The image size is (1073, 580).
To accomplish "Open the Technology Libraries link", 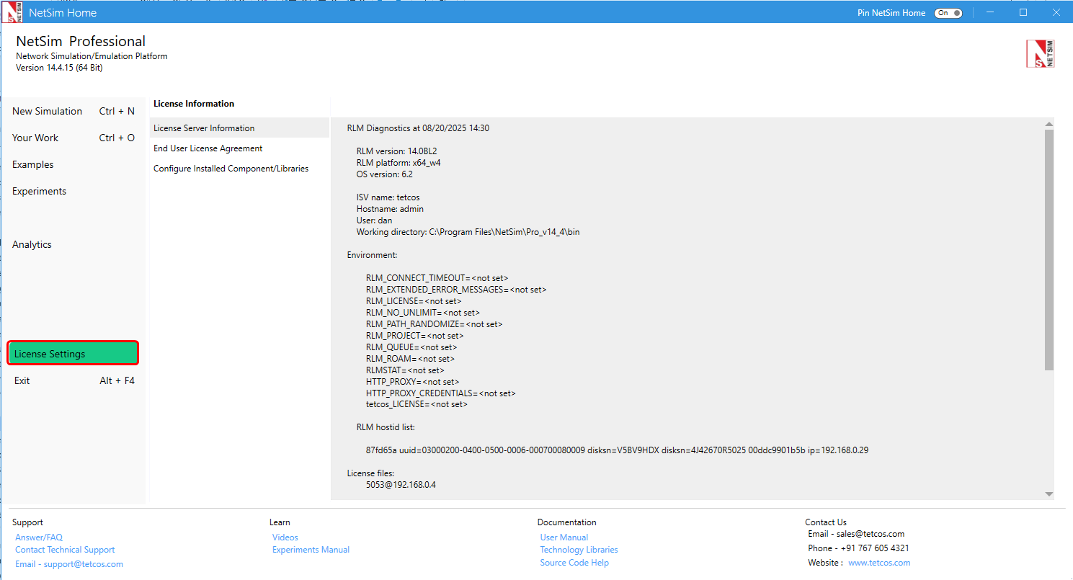I will 579,550.
